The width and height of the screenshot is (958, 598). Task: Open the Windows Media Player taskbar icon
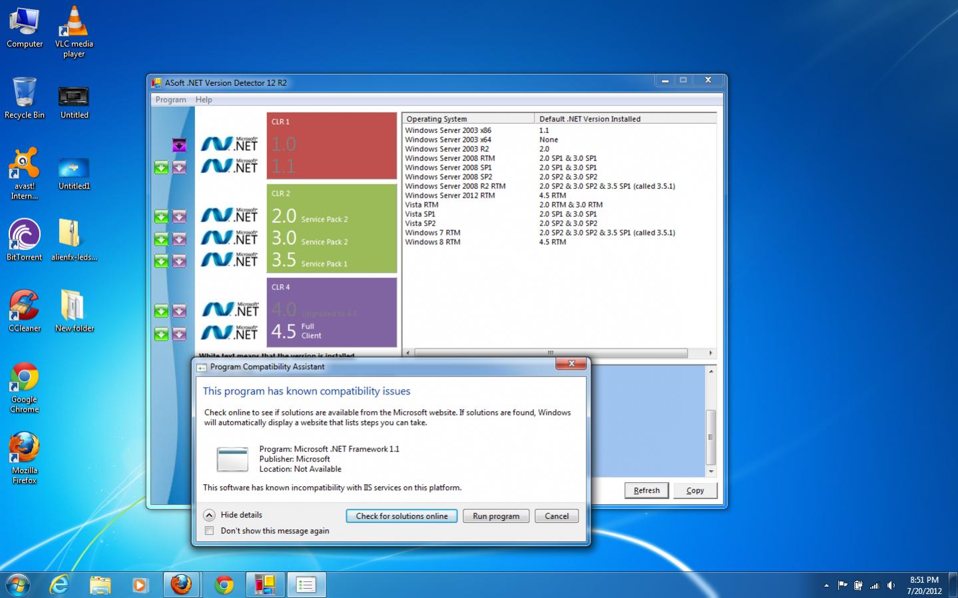click(140, 585)
